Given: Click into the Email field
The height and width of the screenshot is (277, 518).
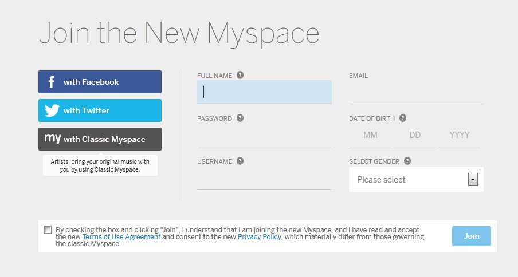Looking at the screenshot, I should 416,92.
